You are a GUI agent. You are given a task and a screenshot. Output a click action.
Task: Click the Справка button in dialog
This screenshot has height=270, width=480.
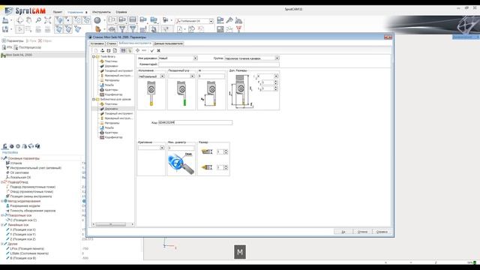pyautogui.click(x=382, y=232)
